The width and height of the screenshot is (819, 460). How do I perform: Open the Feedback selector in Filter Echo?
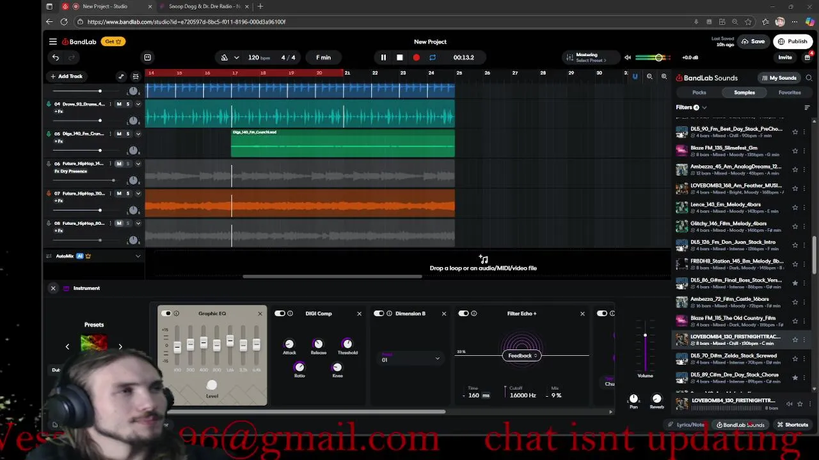coord(522,356)
